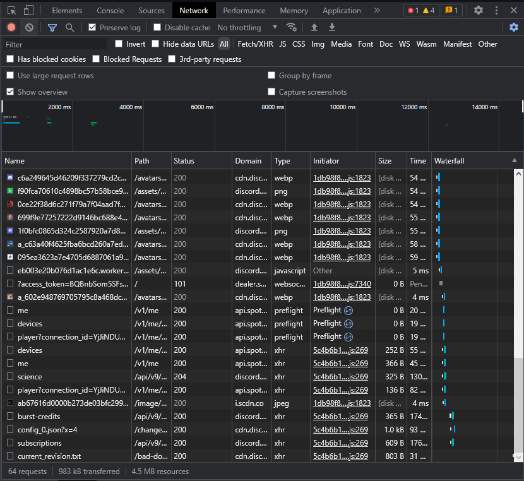Switch to the Console tab
This screenshot has width=524, height=481.
tap(110, 10)
